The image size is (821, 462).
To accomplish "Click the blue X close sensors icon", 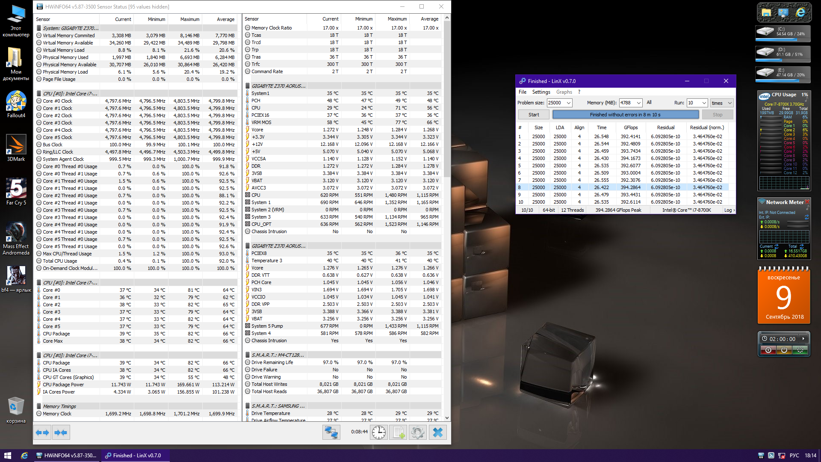I will click(437, 432).
